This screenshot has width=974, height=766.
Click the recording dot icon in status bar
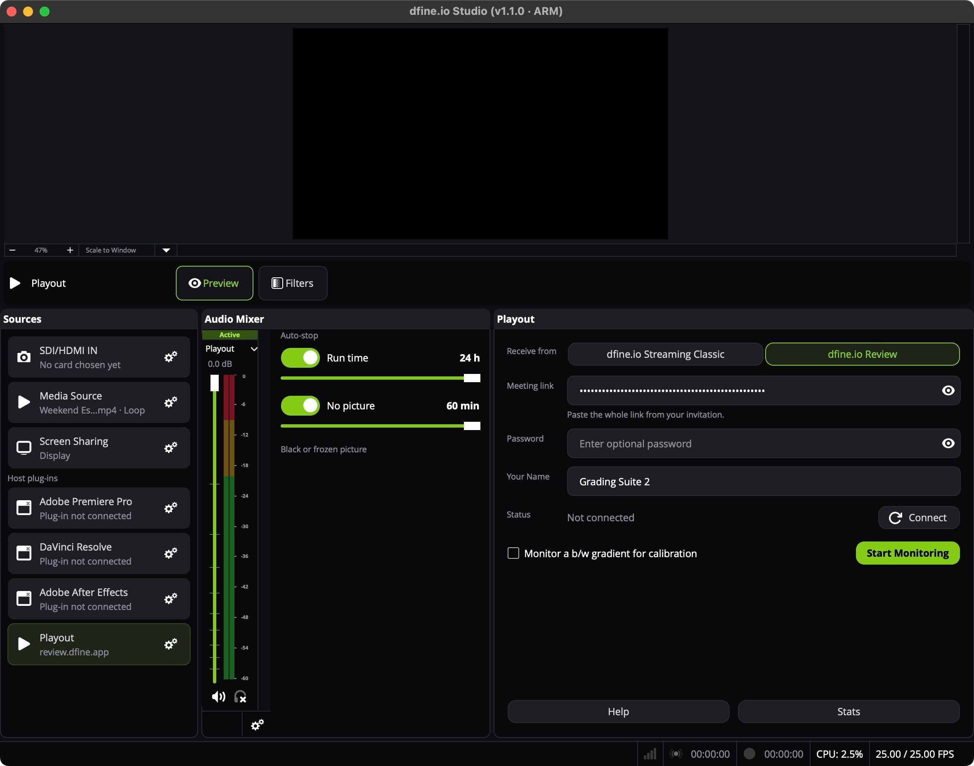coord(749,754)
